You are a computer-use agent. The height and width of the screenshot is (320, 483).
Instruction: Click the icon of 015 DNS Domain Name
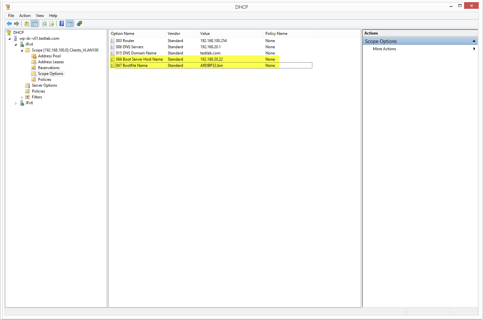pos(112,53)
